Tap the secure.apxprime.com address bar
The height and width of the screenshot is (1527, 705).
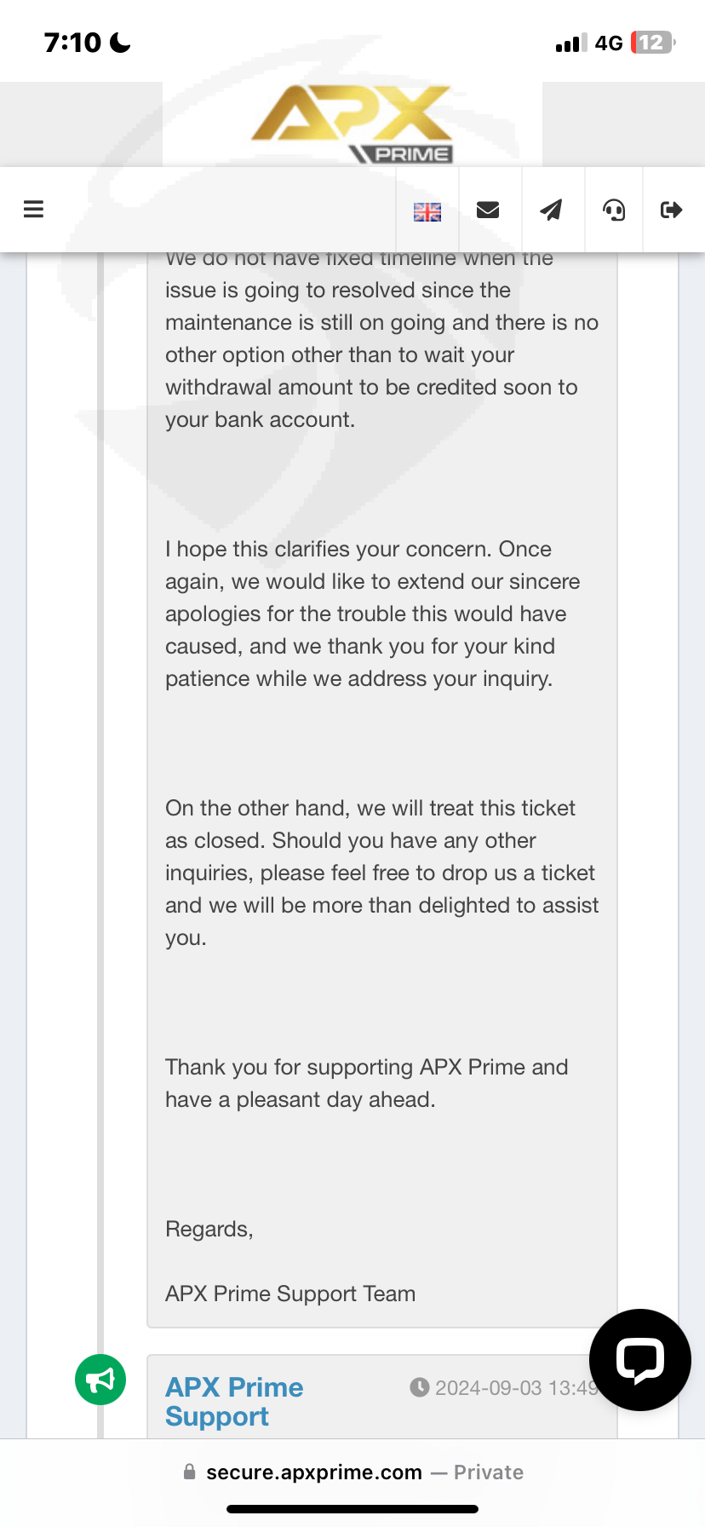coord(314,1472)
